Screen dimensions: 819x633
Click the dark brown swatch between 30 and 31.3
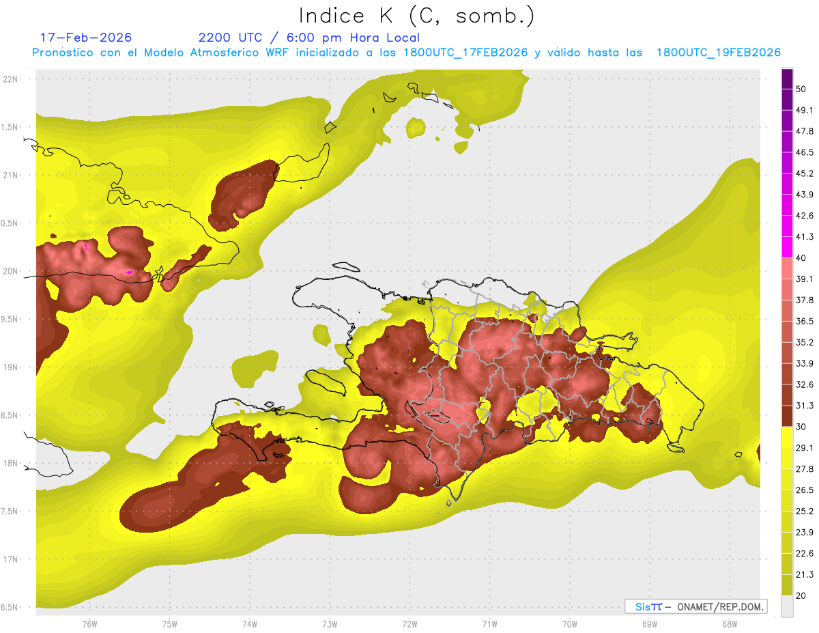(x=787, y=416)
